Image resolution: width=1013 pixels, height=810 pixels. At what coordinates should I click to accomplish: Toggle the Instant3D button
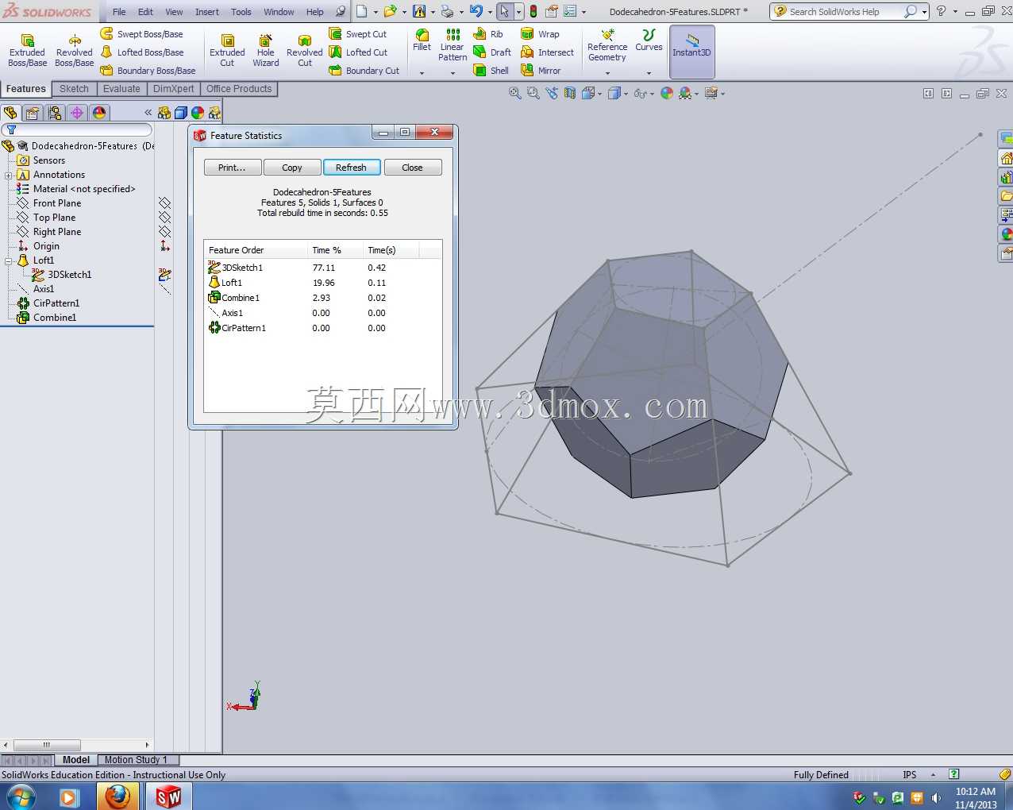[x=692, y=52]
